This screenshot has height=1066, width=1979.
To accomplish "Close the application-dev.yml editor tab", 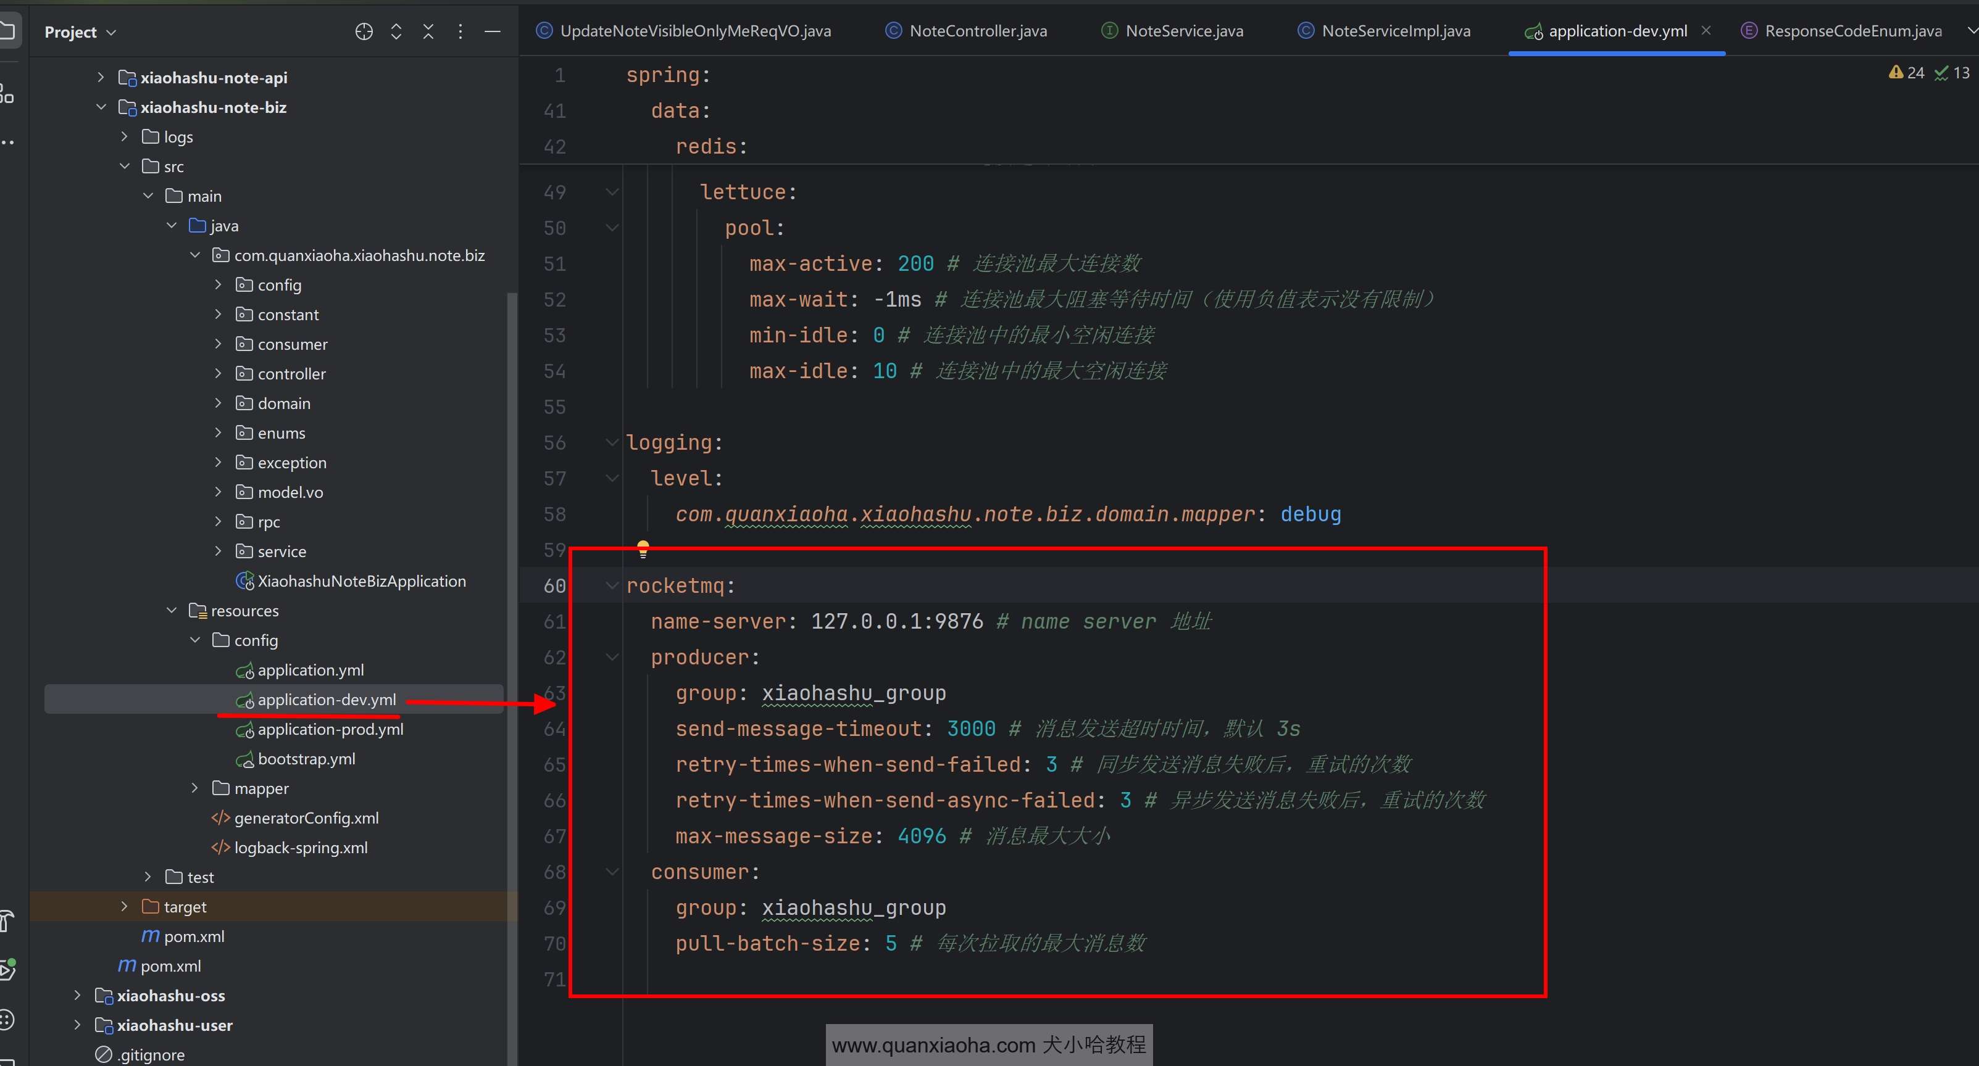I will point(1706,31).
